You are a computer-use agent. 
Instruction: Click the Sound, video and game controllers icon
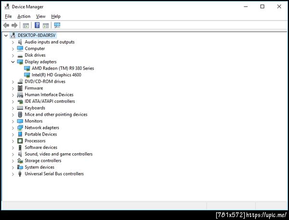[20, 154]
